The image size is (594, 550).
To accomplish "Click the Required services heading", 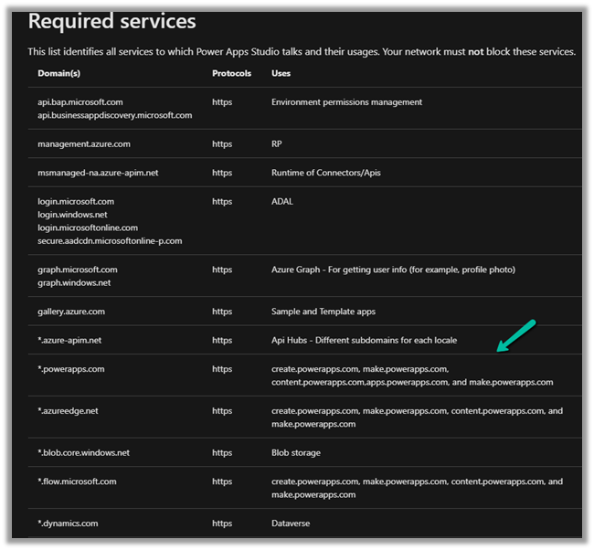I will pyautogui.click(x=111, y=20).
